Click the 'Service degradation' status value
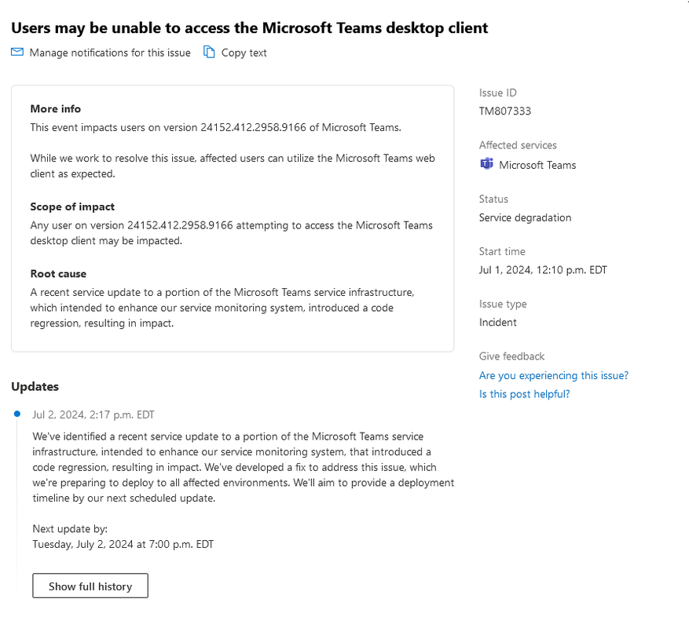689x628 pixels. coord(525,217)
